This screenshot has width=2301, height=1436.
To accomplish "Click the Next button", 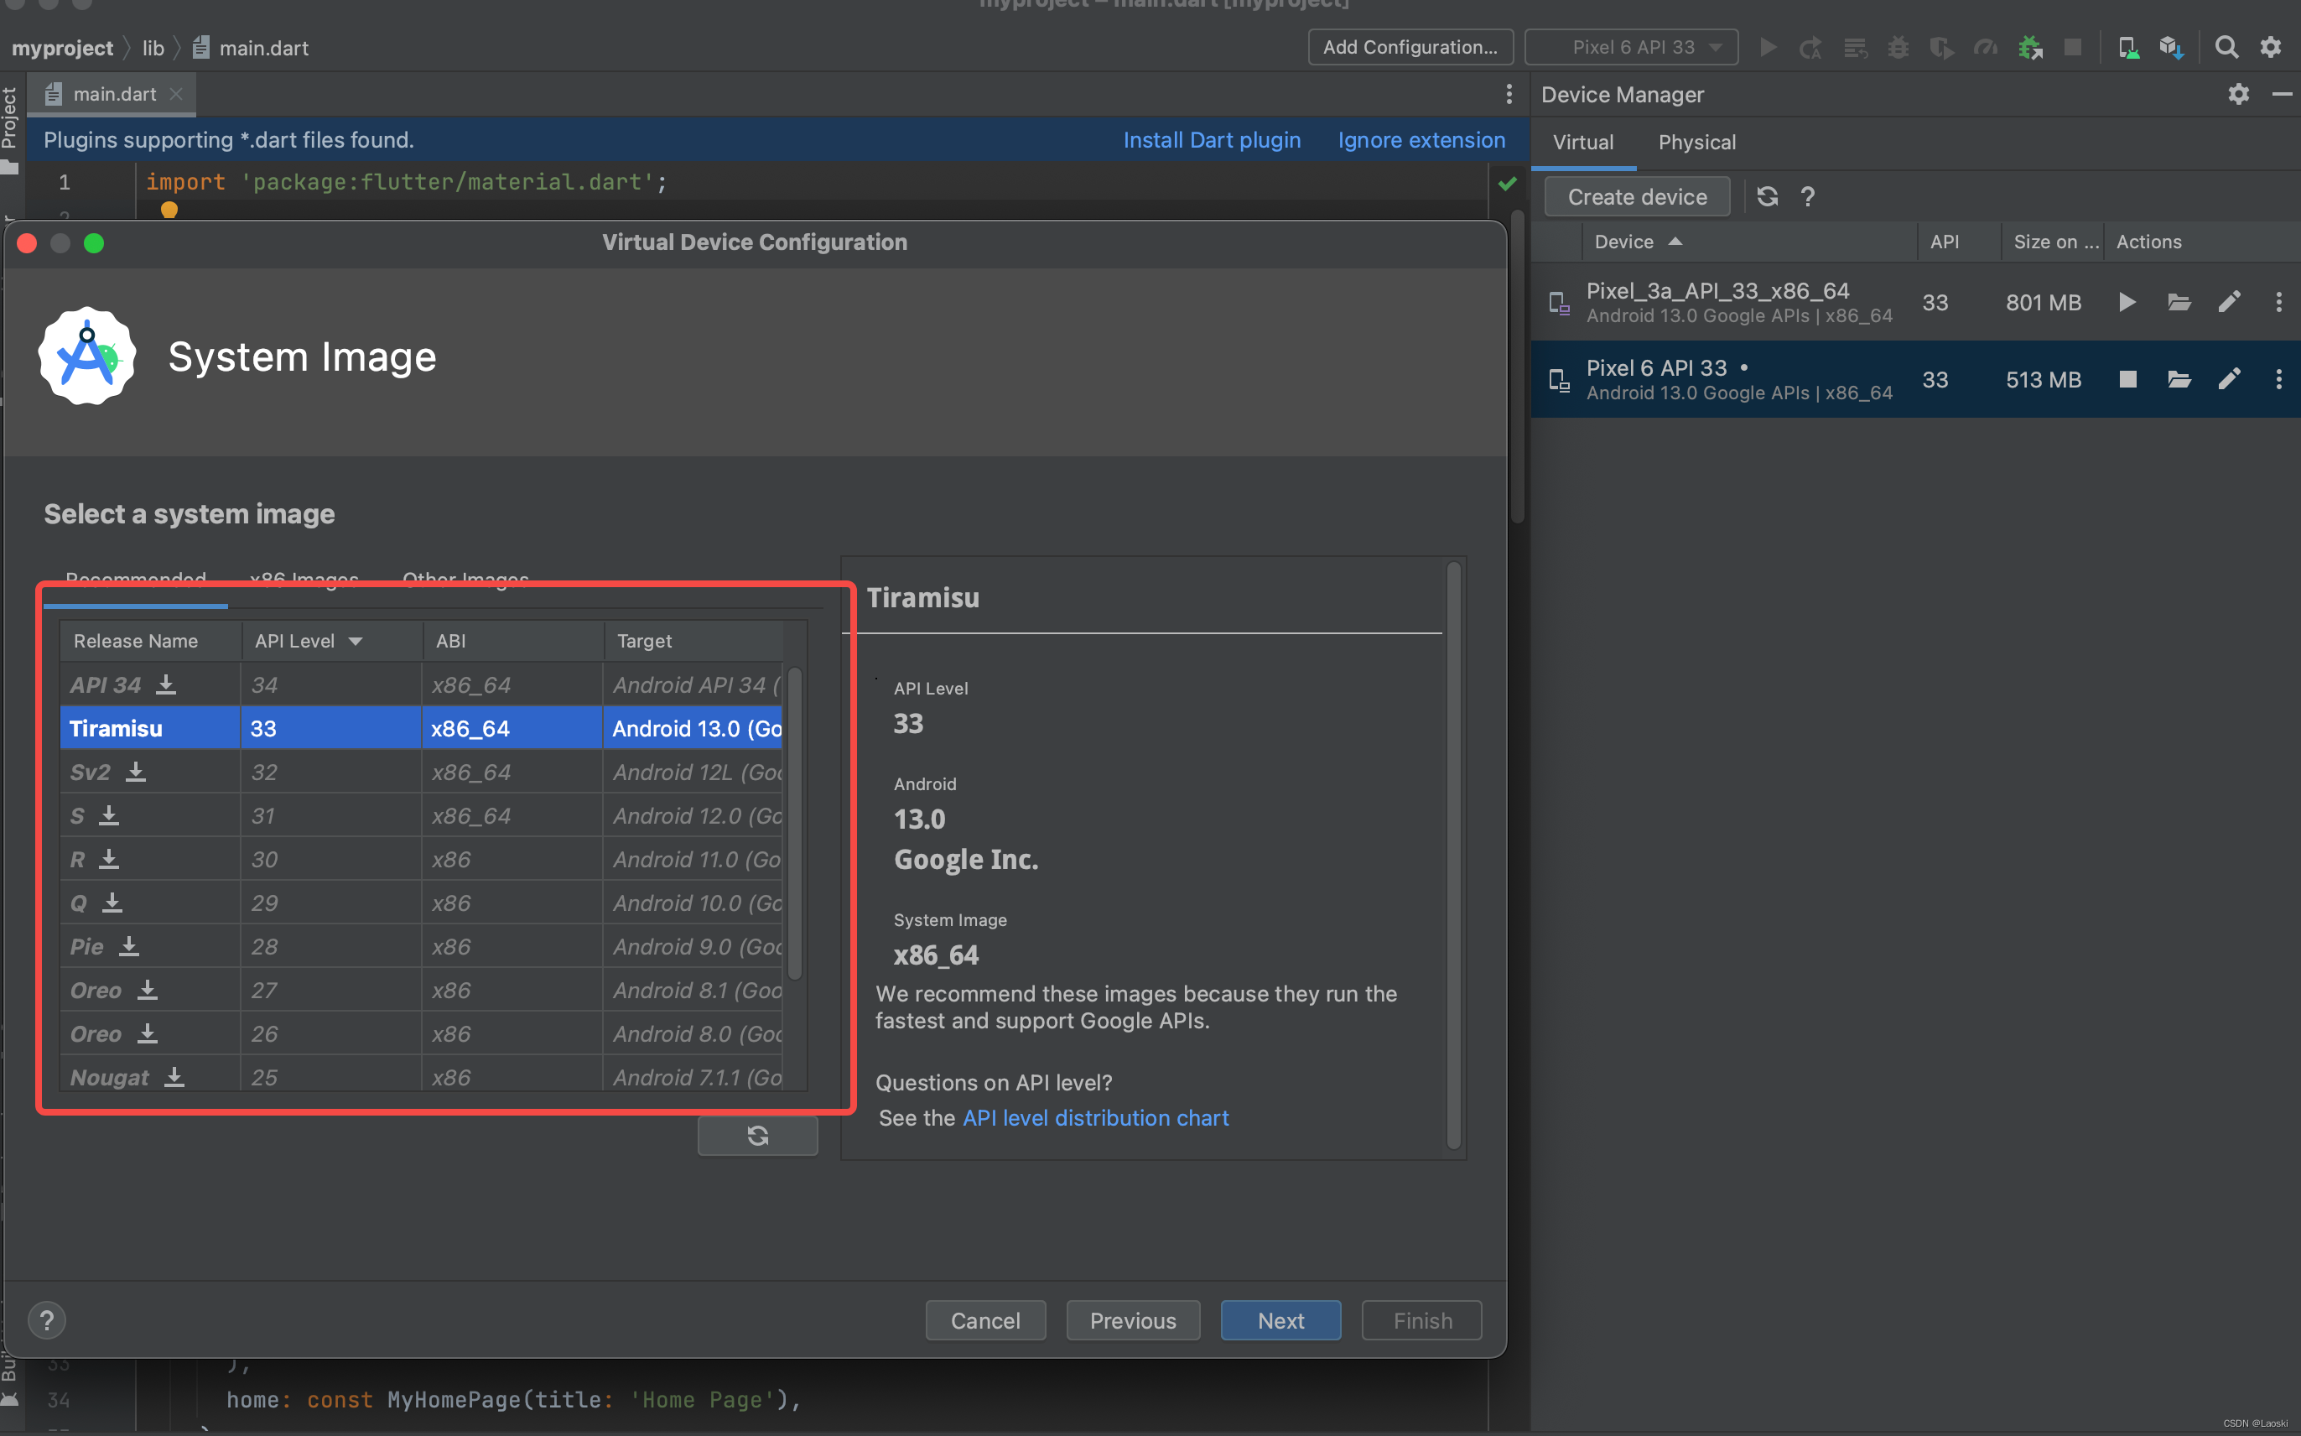I will (x=1280, y=1320).
